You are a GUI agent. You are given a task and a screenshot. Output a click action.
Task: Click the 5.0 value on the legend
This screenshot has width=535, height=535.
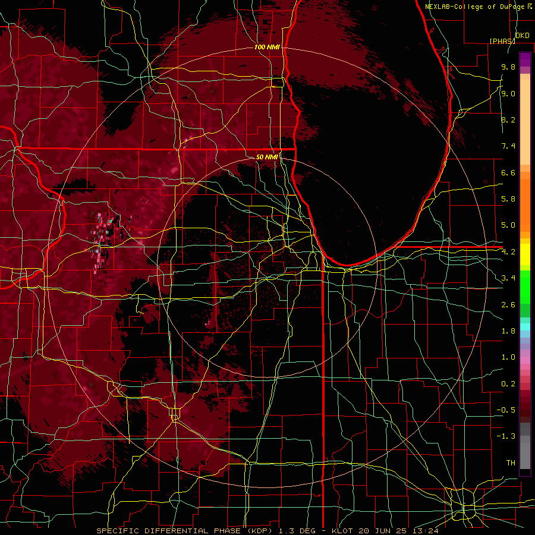click(508, 225)
